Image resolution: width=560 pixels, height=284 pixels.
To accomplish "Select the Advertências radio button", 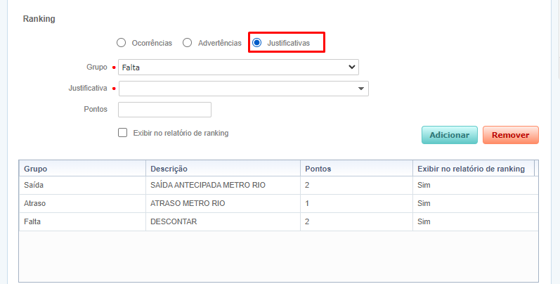I will tap(188, 43).
